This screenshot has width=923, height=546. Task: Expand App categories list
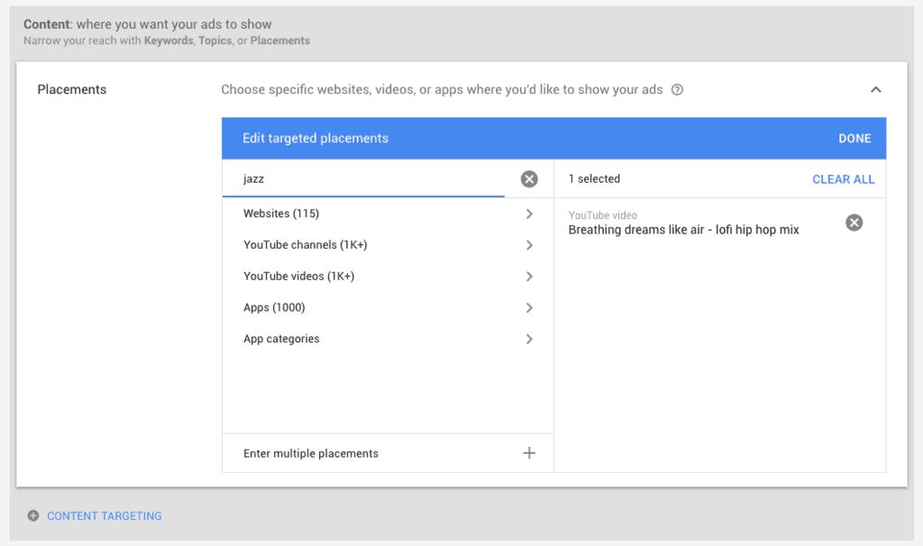coord(529,339)
